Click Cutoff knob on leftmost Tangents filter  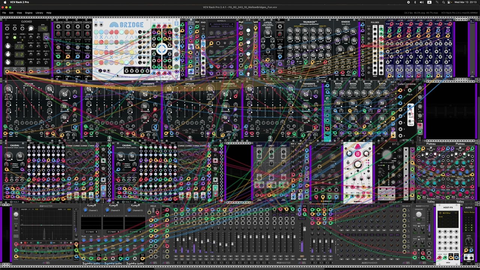(x=64, y=94)
